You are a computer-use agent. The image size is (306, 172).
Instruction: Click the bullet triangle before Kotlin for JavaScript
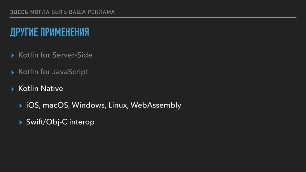(12, 72)
